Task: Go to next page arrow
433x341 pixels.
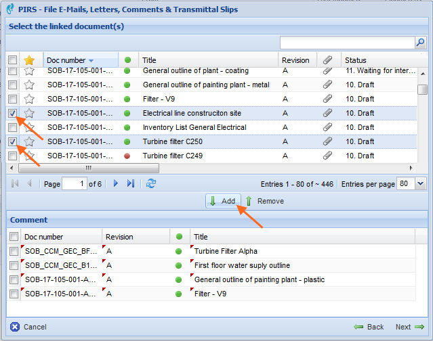Action: coord(116,183)
